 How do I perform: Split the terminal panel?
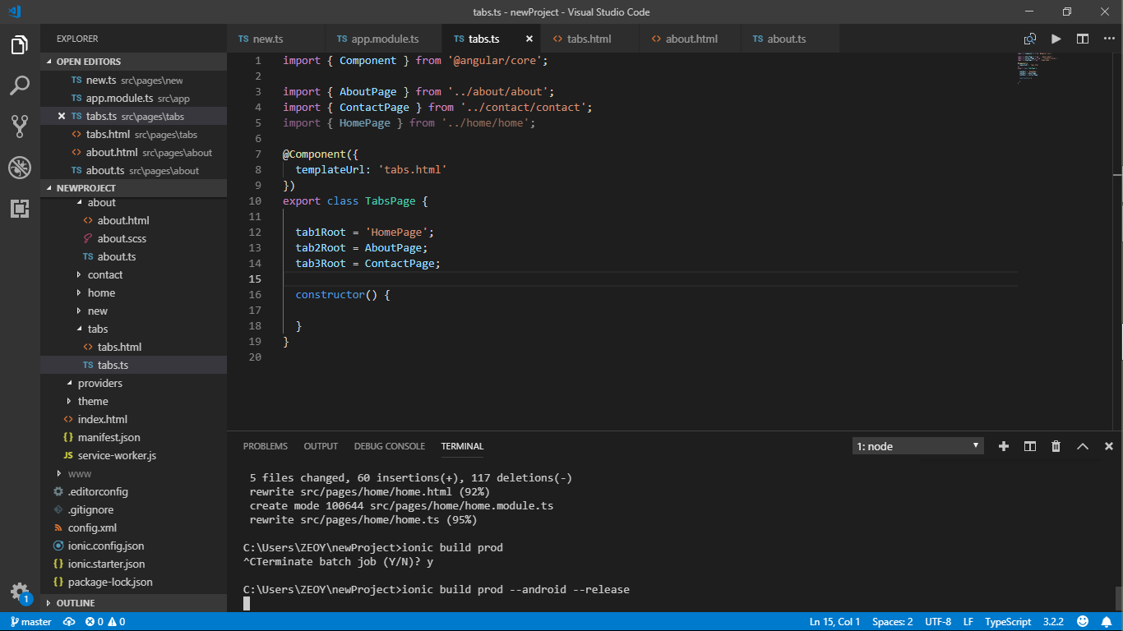click(1029, 446)
